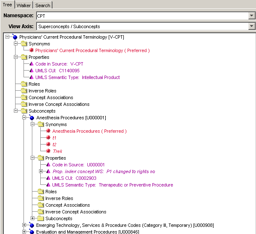Screen dimensions: 256x234
Task: Click blue concept icon of Anesthesia Procedures
Action: tap(31, 118)
